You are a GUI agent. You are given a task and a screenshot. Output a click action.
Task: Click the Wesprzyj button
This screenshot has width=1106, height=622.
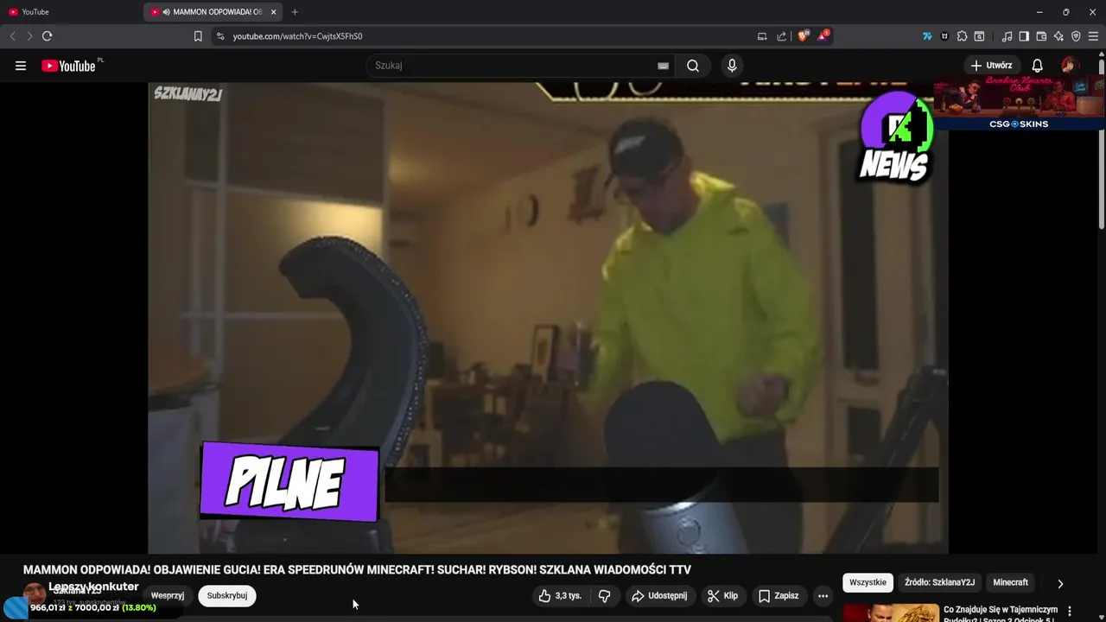click(168, 596)
